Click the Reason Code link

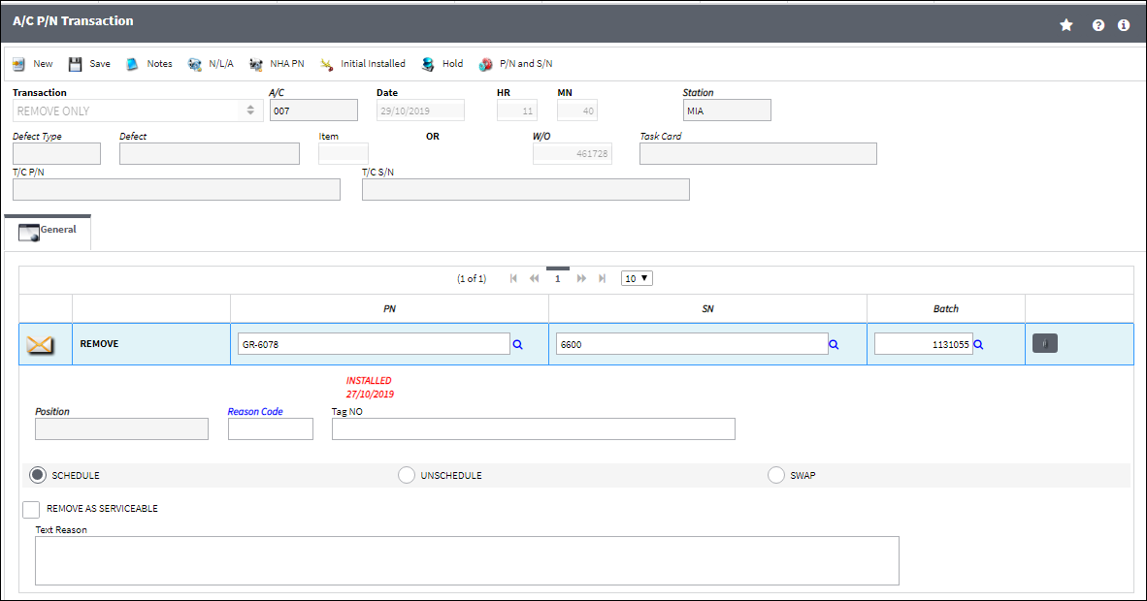click(255, 412)
